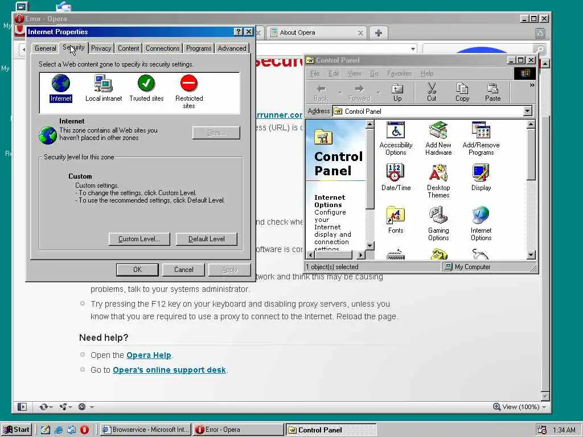Open Opera address bar dropdown arrow
Viewport: 583px width, 437px height.
[413, 49]
